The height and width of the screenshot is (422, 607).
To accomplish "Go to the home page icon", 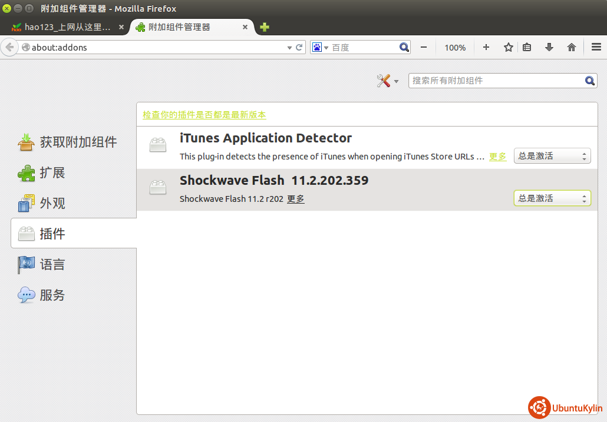I will 572,48.
